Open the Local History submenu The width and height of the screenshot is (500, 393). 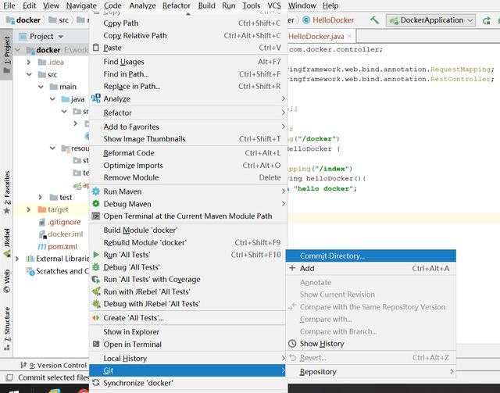coord(188,359)
